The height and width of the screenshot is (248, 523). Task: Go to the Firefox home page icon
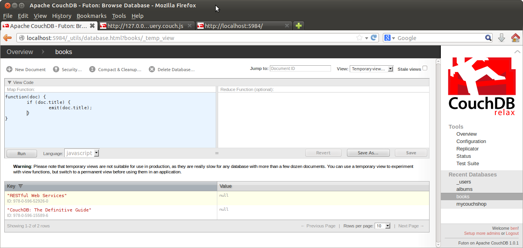coord(515,38)
